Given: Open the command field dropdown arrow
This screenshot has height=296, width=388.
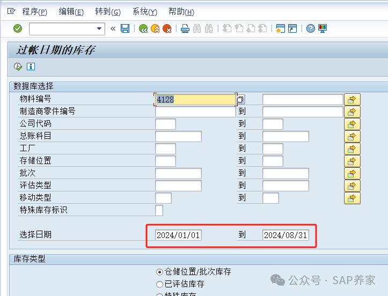Looking at the screenshot, I should (x=99, y=28).
